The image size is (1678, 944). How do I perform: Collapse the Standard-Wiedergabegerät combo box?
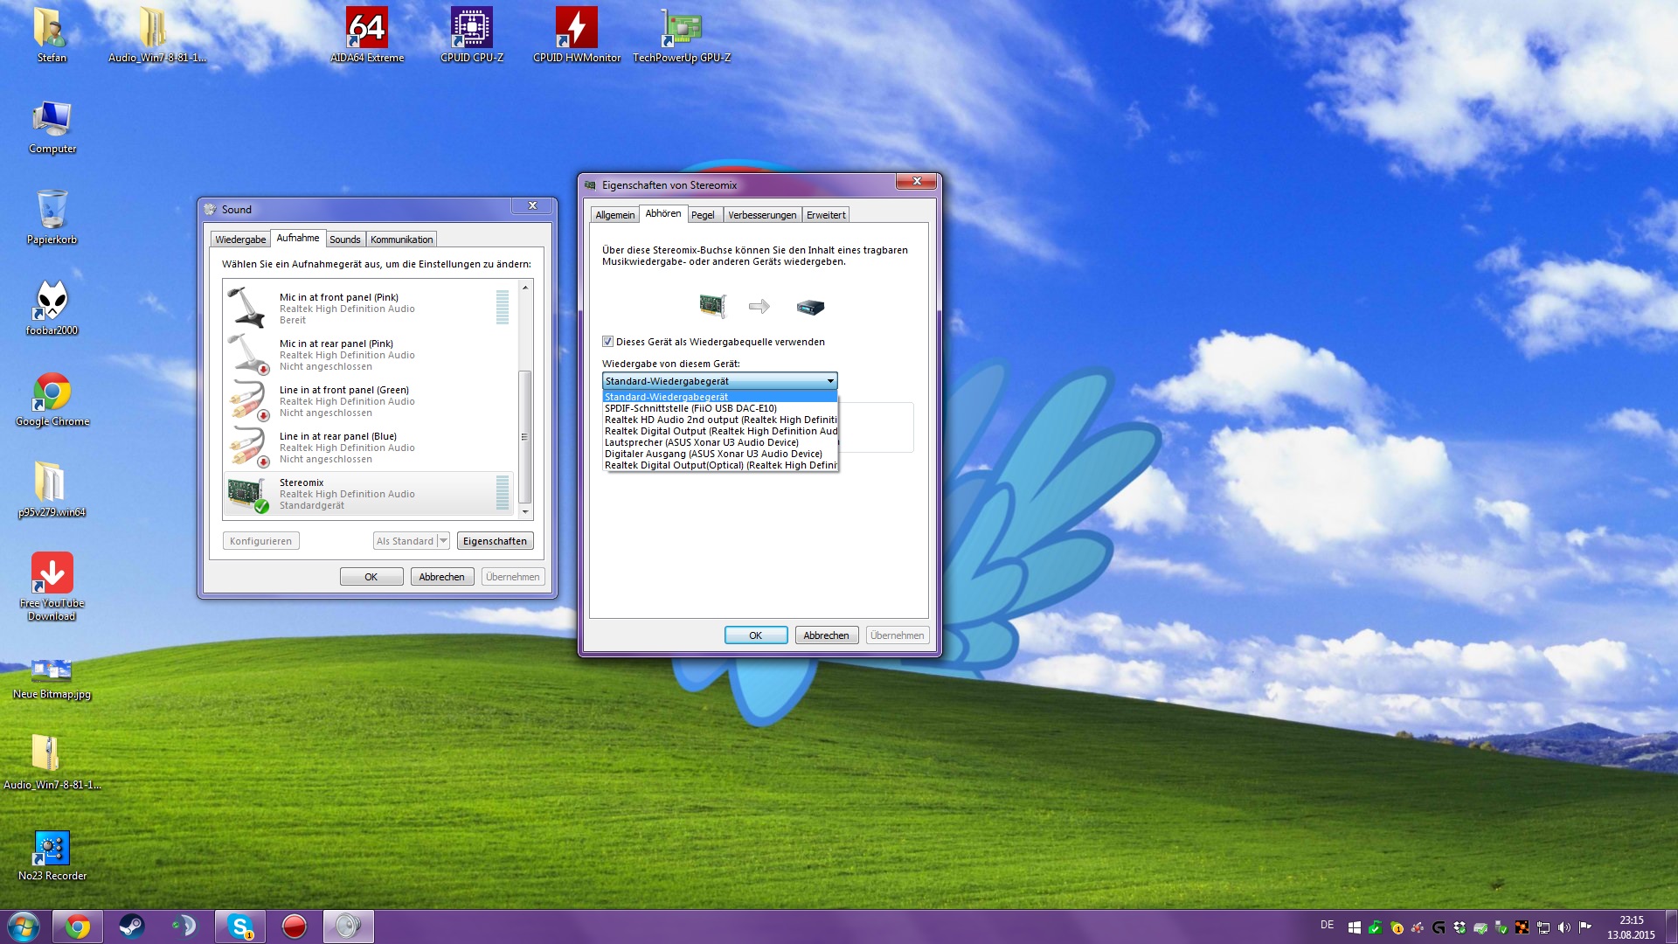(830, 381)
